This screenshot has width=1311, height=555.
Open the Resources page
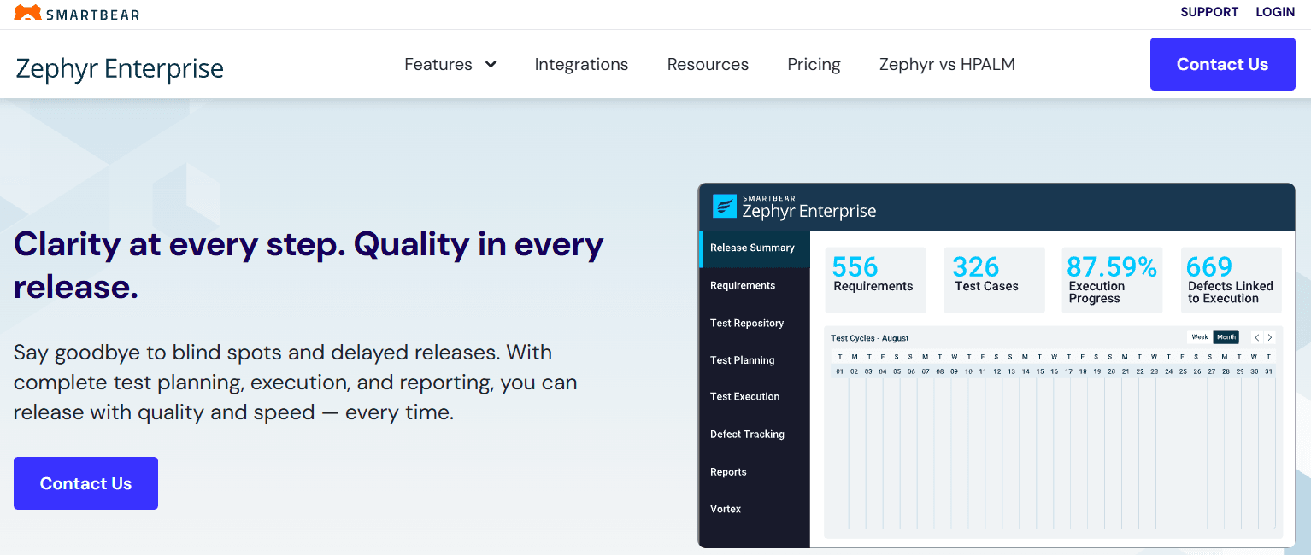(708, 64)
